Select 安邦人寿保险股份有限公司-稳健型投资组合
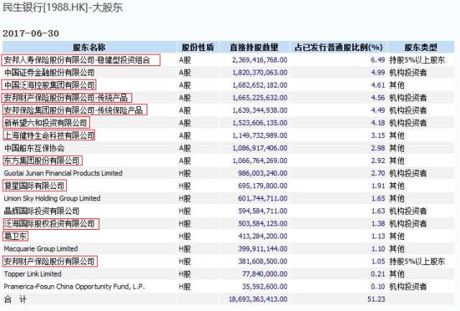The width and height of the screenshot is (460, 311). (x=77, y=60)
